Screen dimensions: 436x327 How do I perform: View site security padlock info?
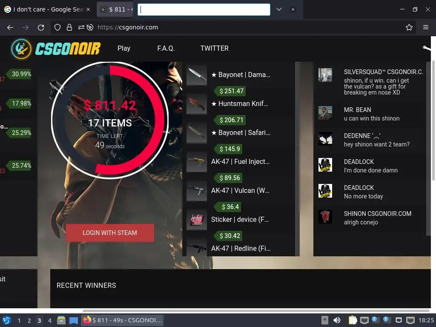[x=69, y=27]
